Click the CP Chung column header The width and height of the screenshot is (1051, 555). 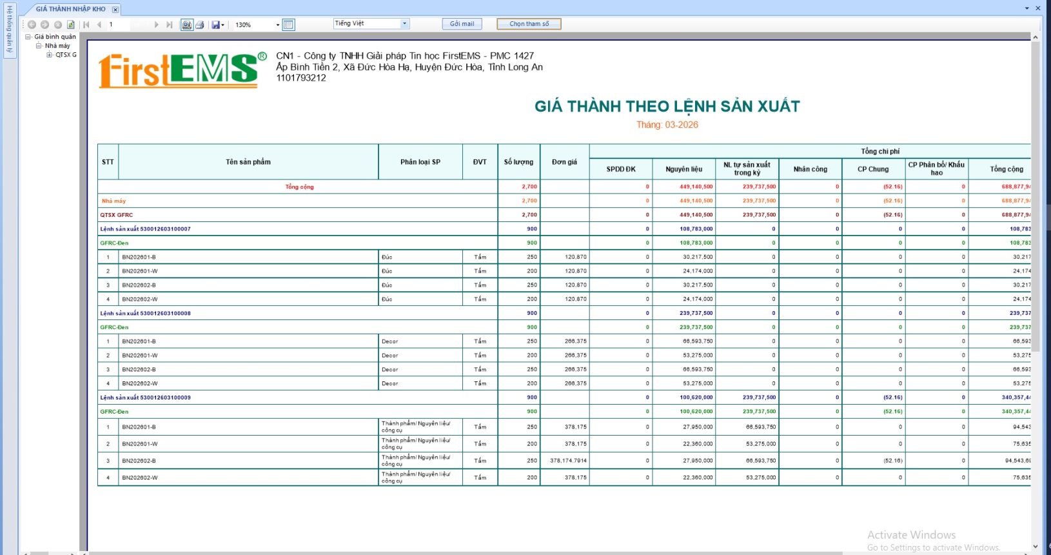(873, 169)
